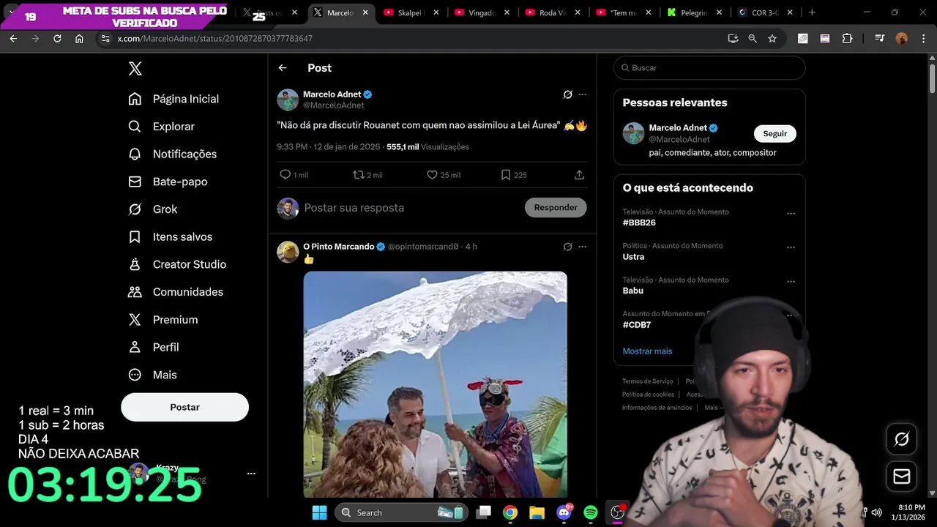Open Termos de Serviço footer link
Screen dimensions: 937x527
(x=647, y=381)
